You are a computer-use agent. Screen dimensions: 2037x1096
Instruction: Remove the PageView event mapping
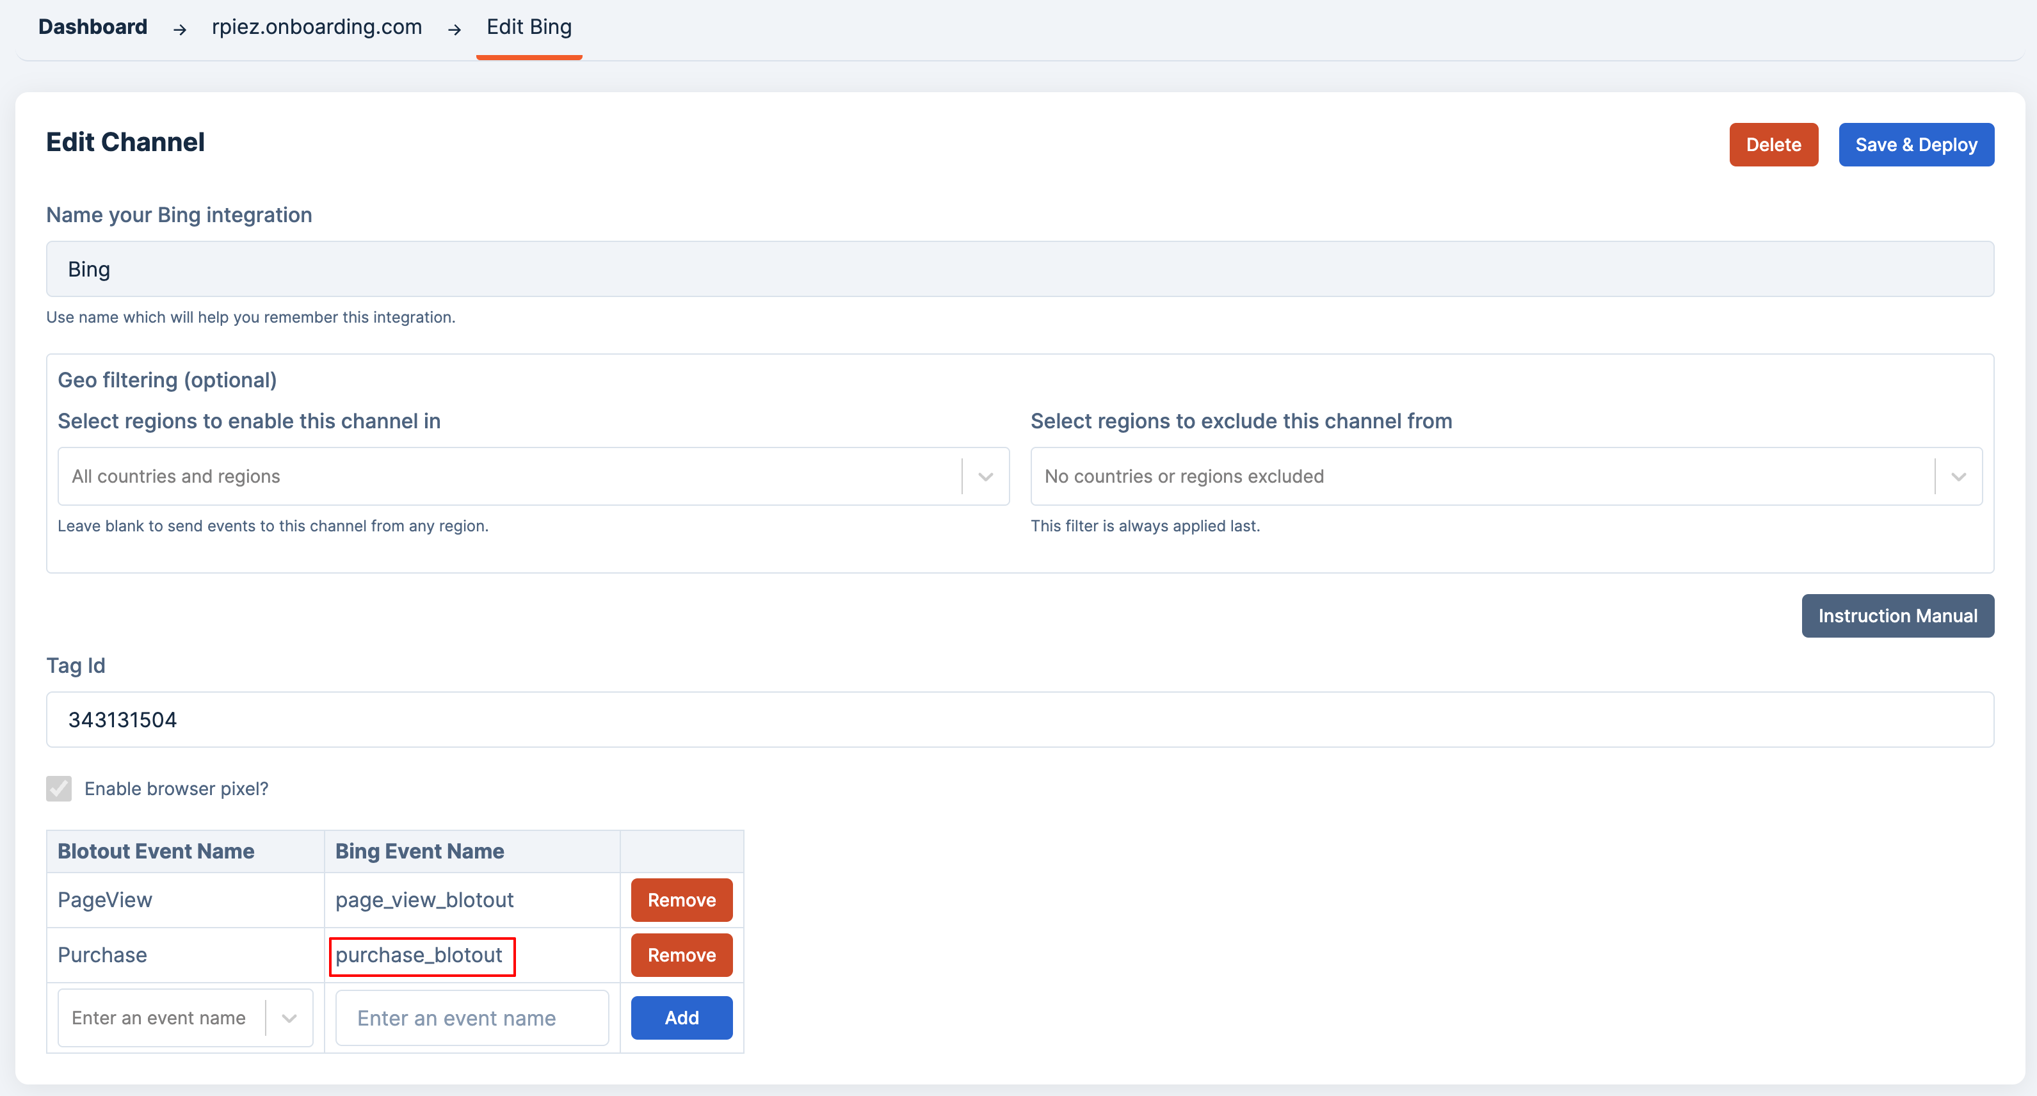pos(681,900)
